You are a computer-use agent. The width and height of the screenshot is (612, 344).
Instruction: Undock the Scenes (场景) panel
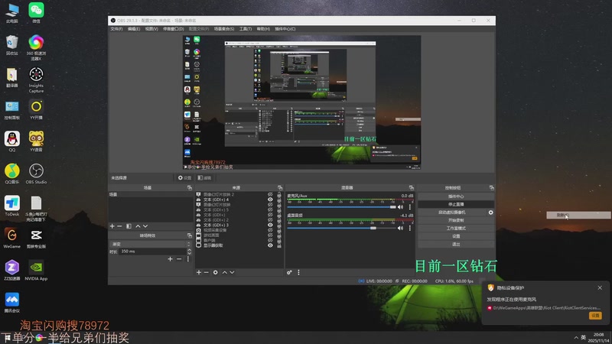[189, 187]
